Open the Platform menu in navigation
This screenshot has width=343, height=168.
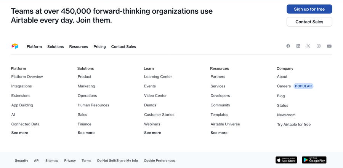[34, 47]
